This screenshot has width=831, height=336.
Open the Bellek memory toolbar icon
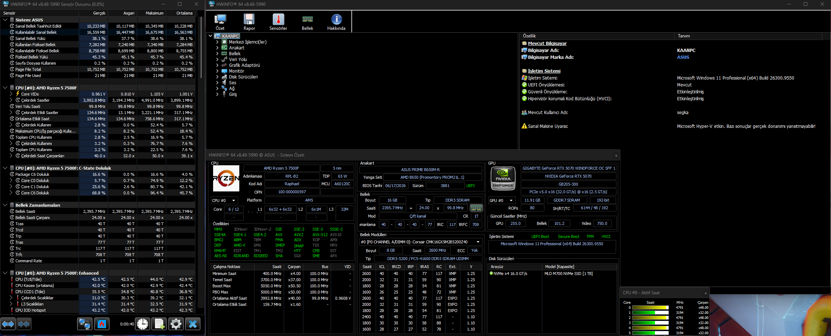click(x=307, y=22)
